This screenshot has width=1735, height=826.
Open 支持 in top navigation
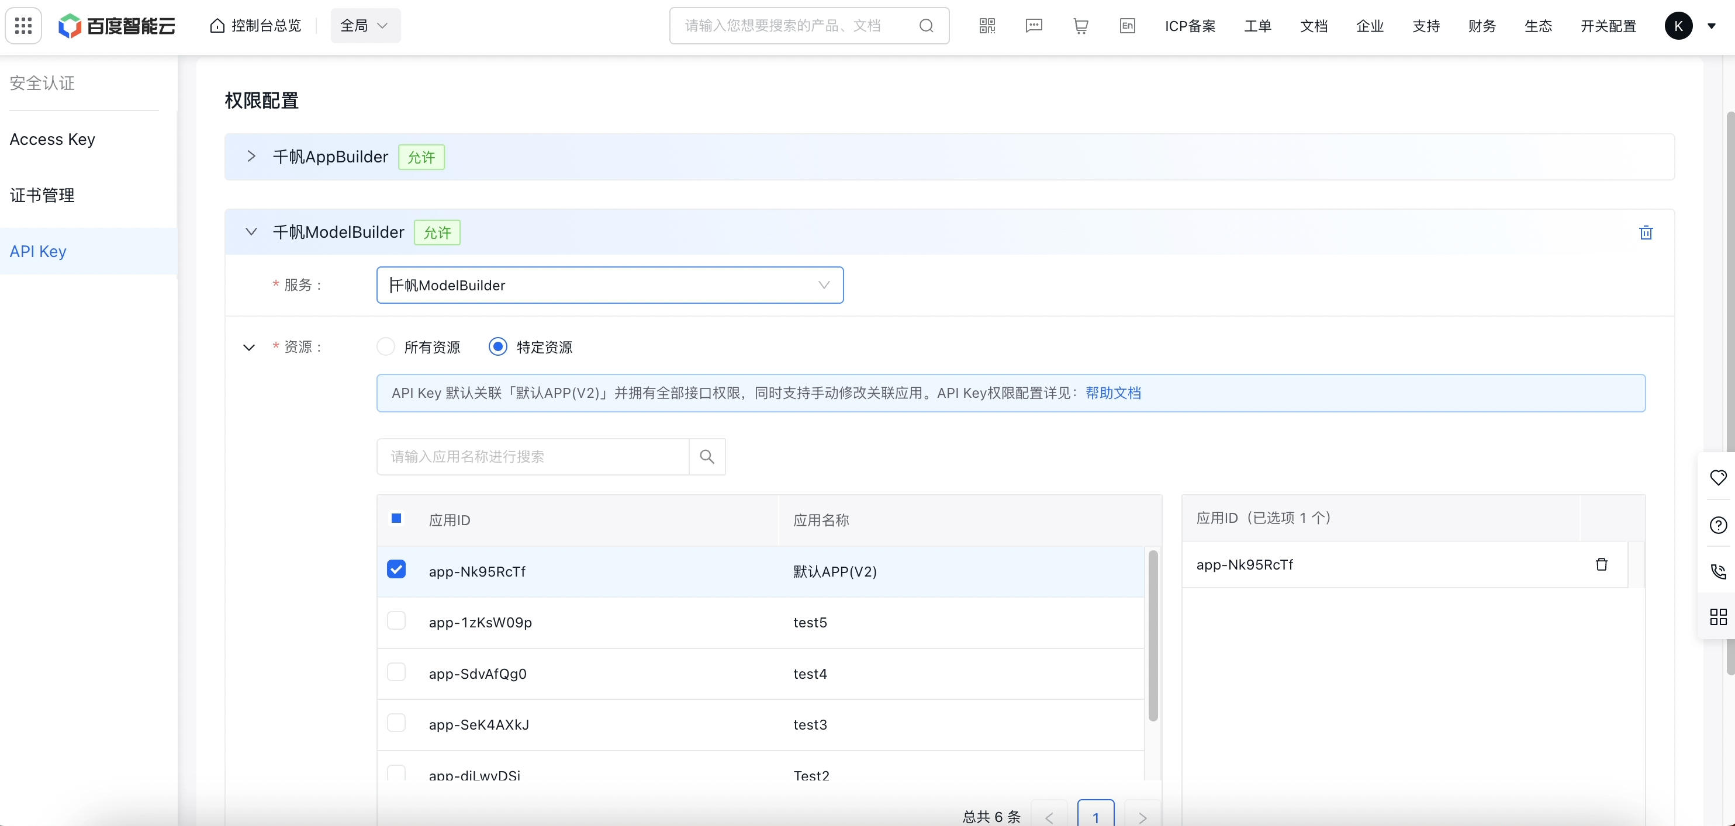(1426, 26)
